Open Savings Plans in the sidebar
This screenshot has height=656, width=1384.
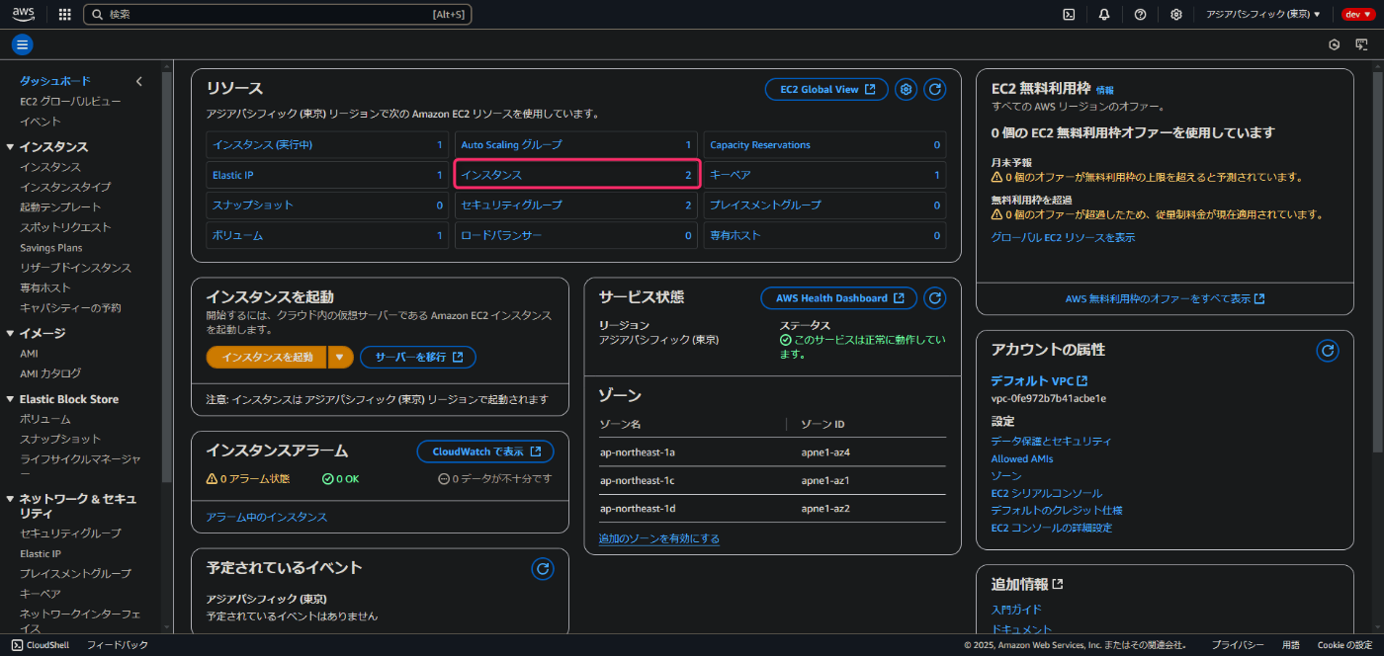(51, 248)
